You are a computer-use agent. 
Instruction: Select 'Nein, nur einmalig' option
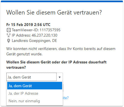[35, 101]
